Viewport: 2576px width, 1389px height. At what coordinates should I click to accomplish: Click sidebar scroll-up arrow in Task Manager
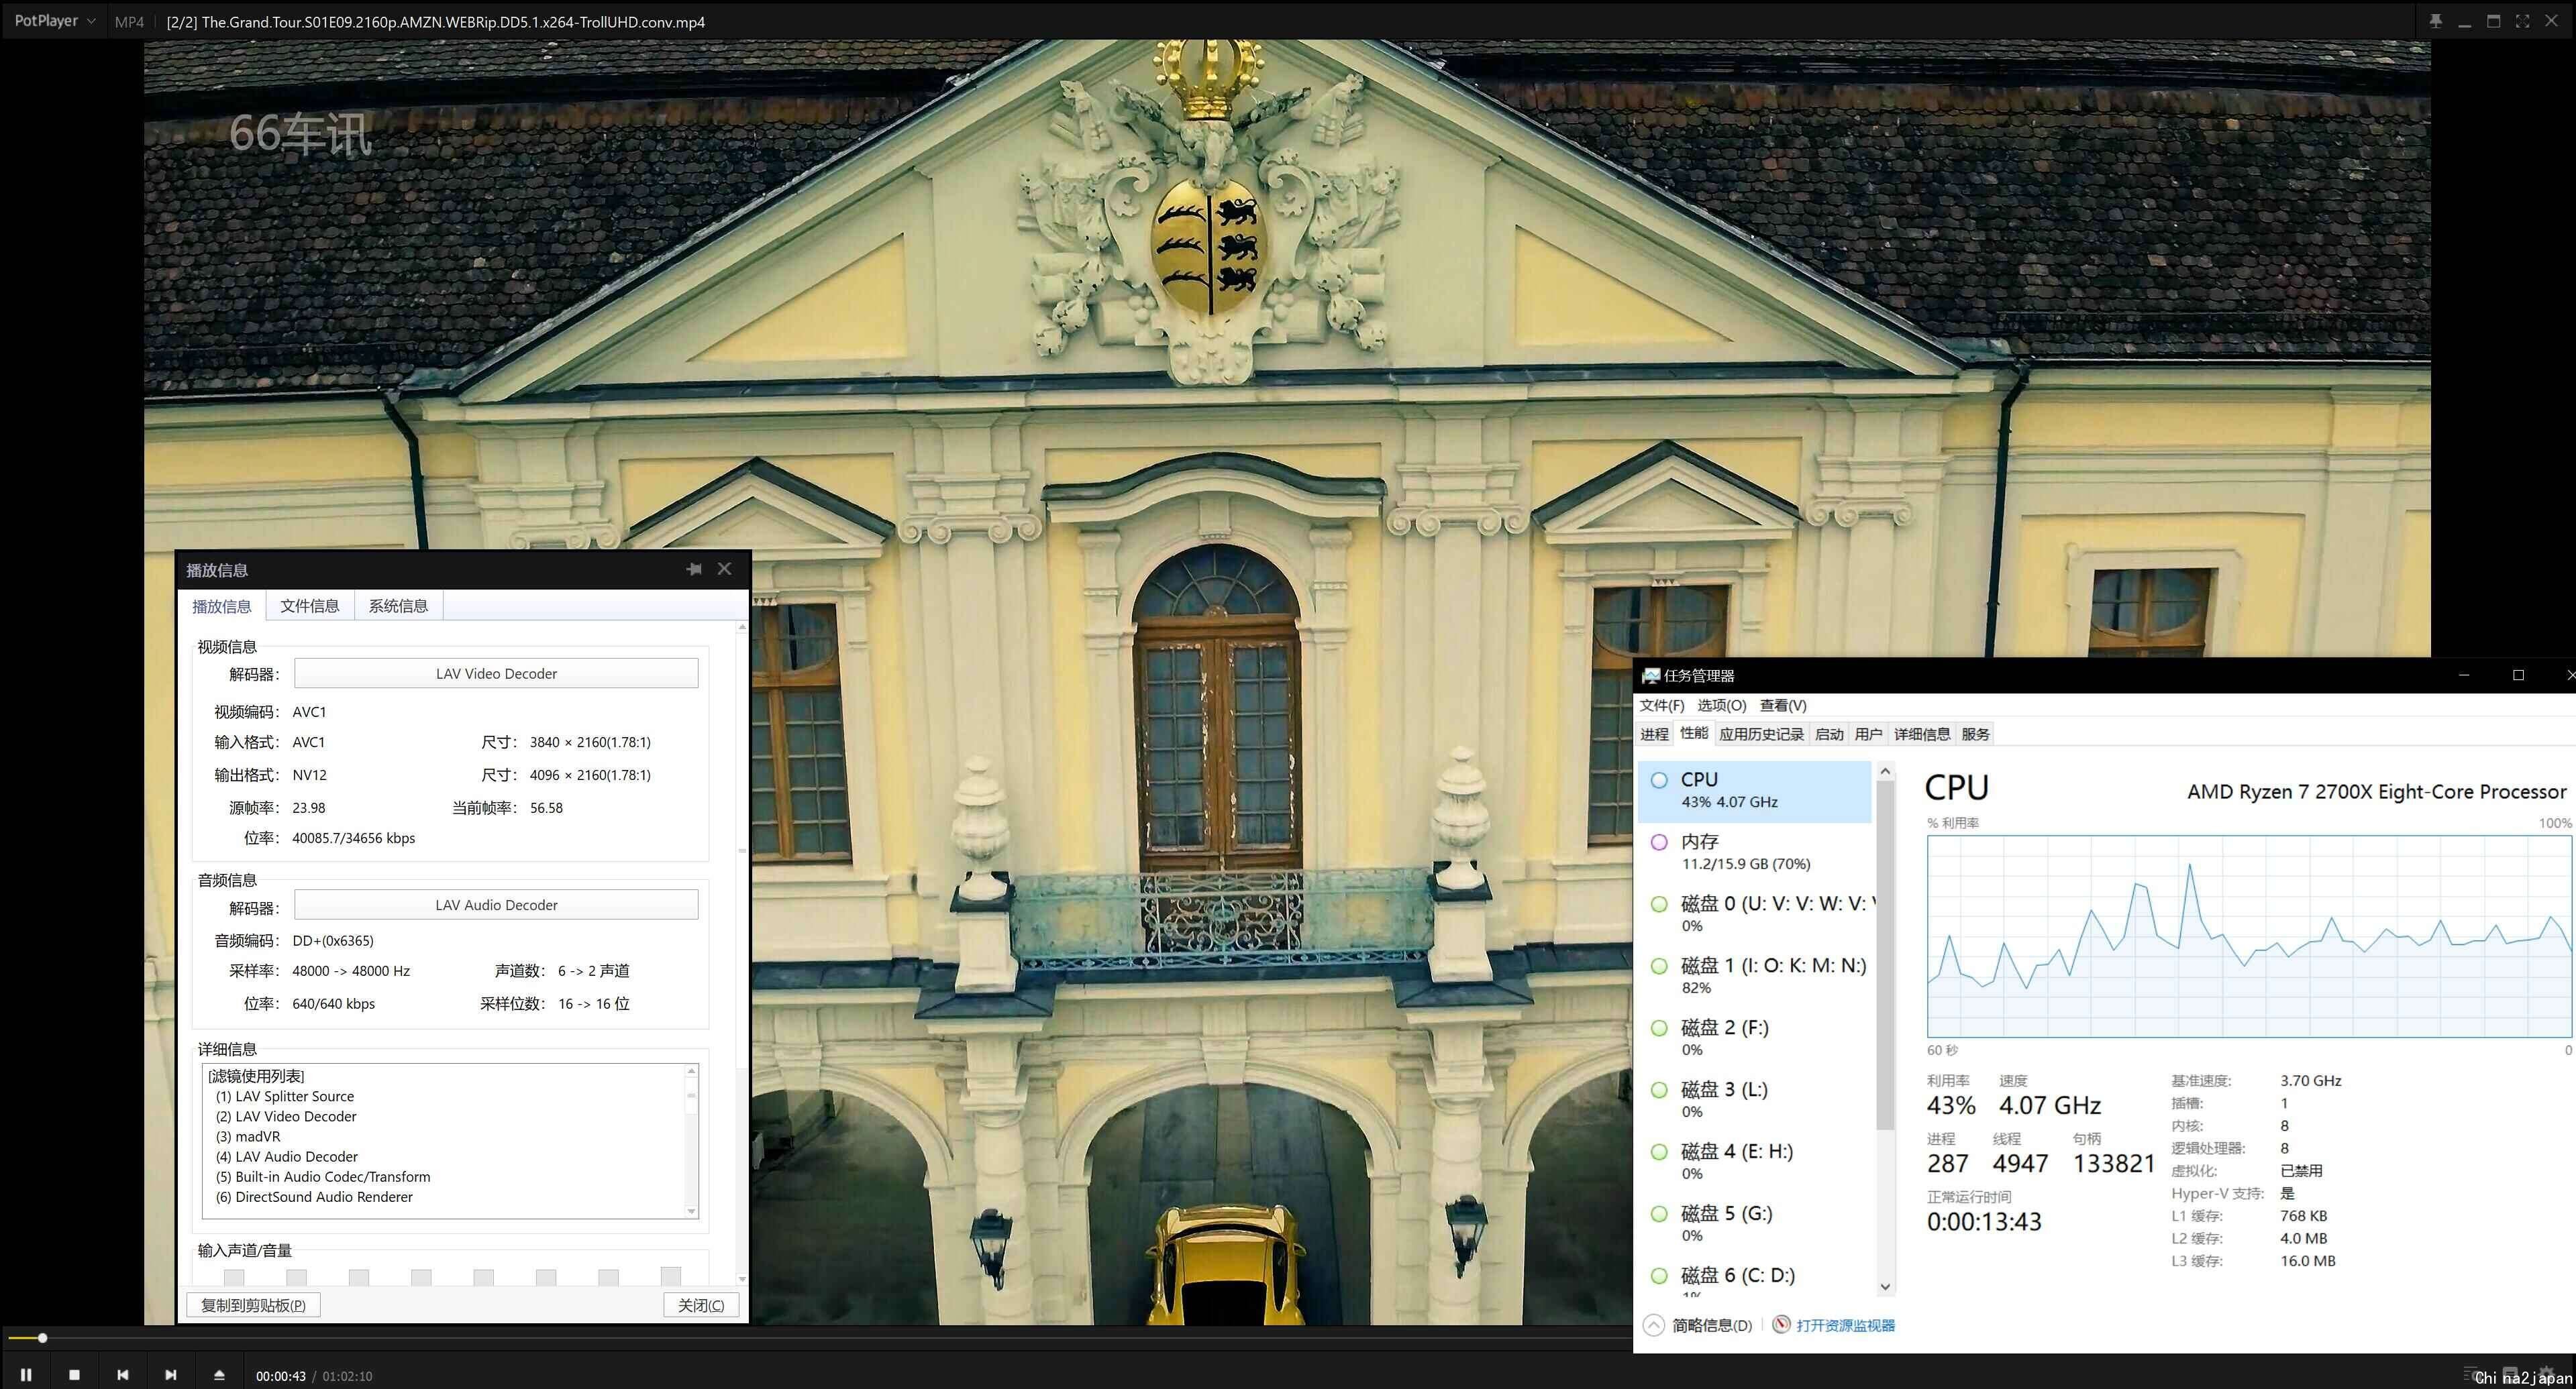pyautogui.click(x=1885, y=771)
